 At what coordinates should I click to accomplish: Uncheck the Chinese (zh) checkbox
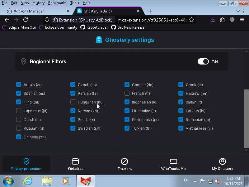(19, 137)
